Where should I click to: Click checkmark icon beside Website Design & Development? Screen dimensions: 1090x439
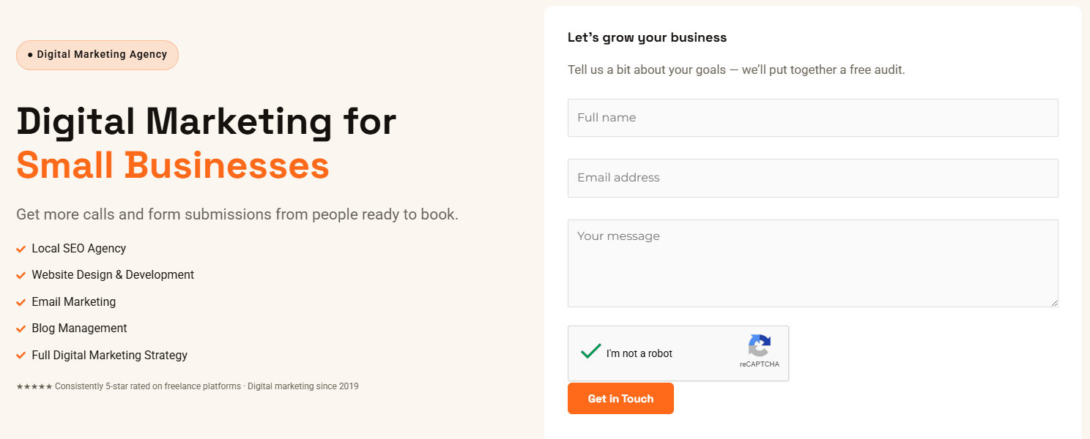click(x=21, y=276)
